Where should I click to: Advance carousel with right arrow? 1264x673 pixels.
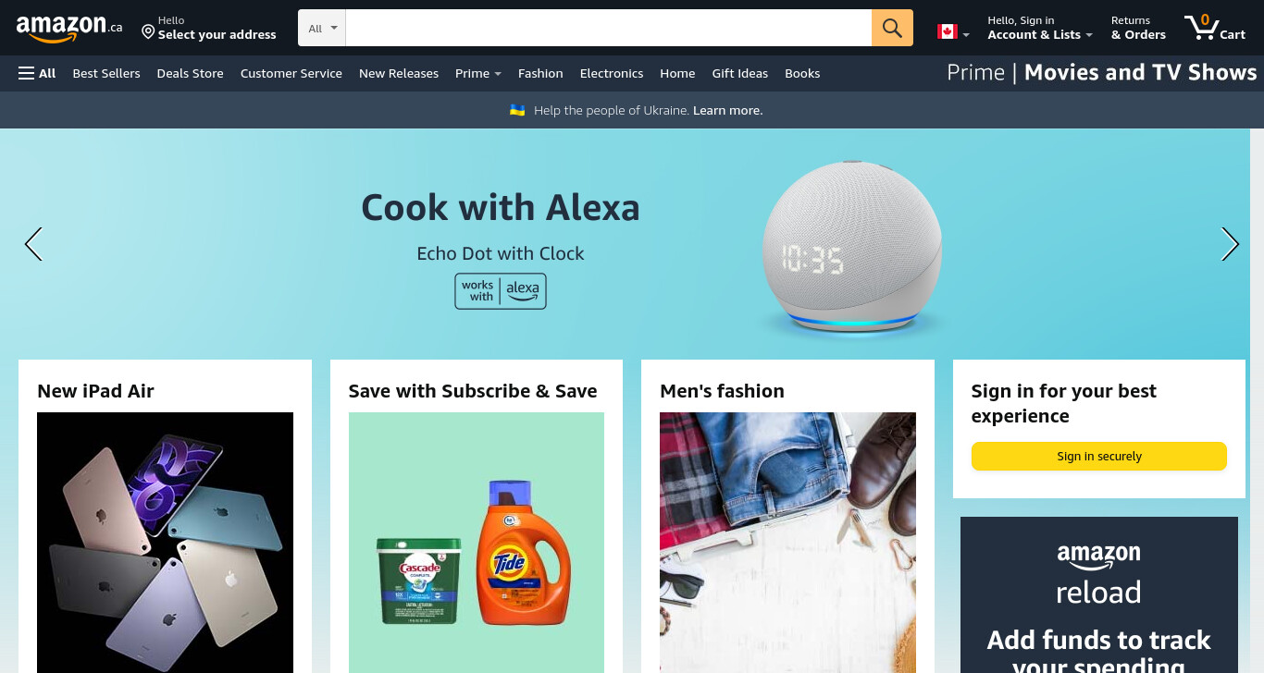click(1230, 244)
